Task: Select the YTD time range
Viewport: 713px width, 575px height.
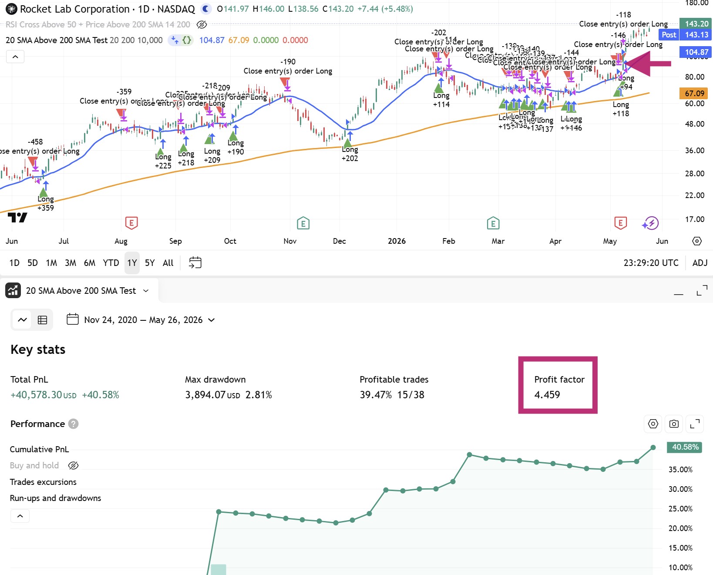Action: (111, 263)
